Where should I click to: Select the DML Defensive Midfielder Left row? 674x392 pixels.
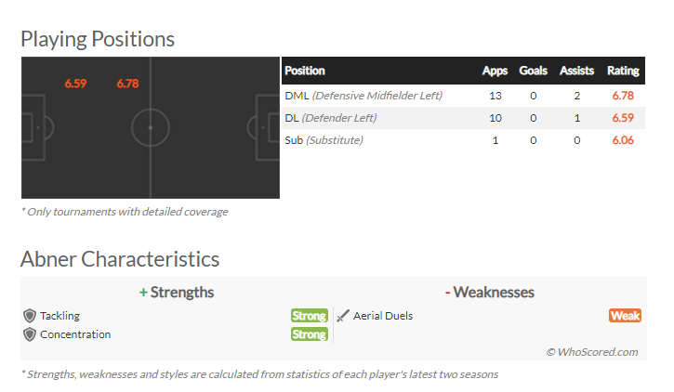pyautogui.click(x=463, y=96)
